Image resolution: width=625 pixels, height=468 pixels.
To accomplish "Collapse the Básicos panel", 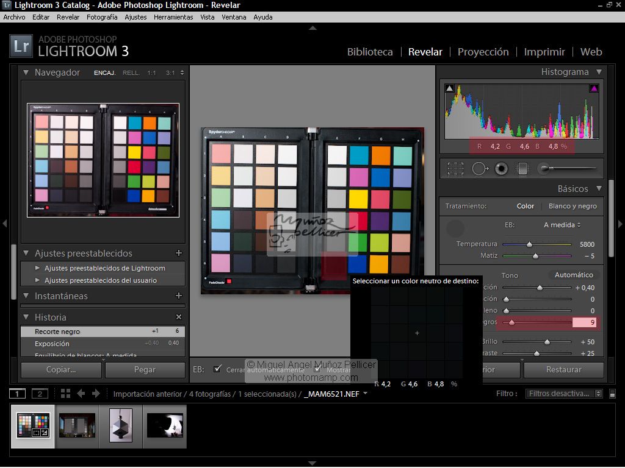I will (599, 188).
